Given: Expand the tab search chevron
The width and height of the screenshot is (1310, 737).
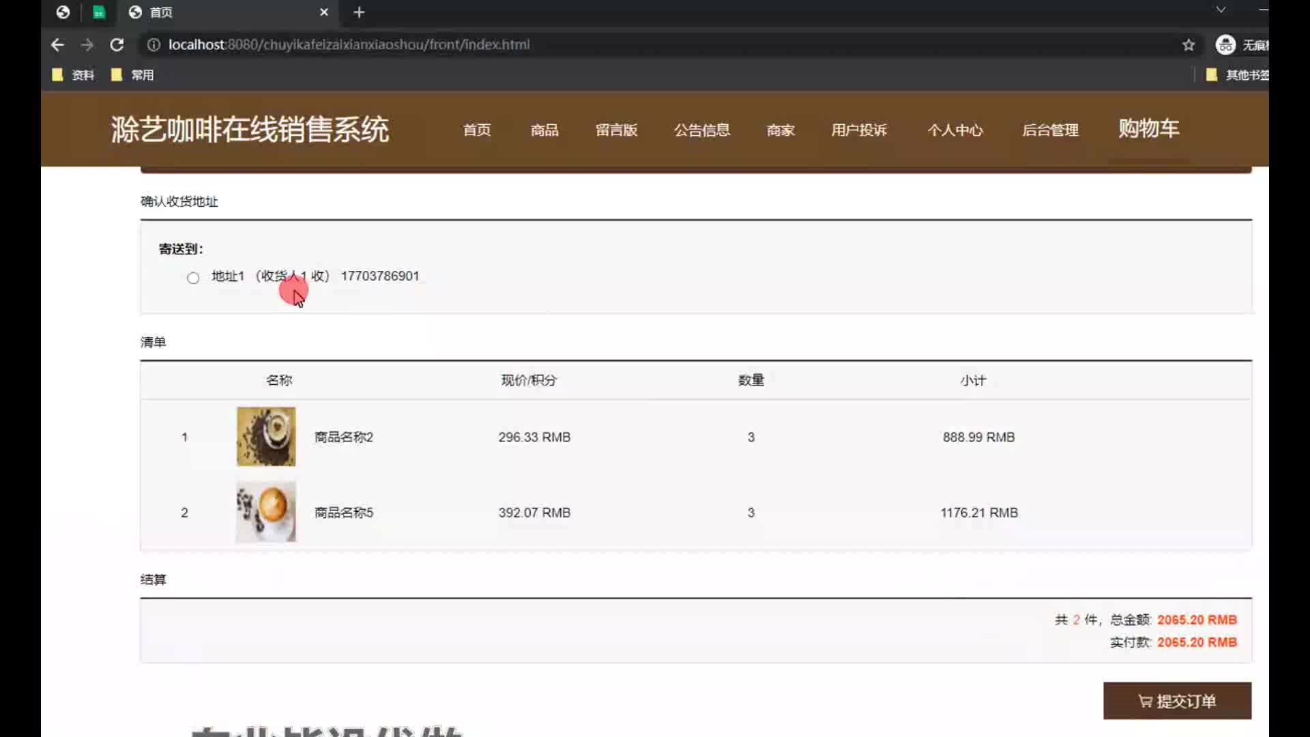Looking at the screenshot, I should coord(1221,10).
